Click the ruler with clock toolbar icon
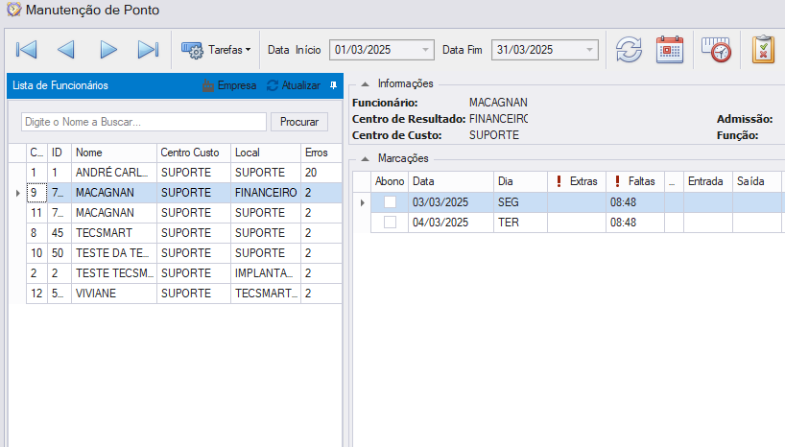The height and width of the screenshot is (447, 785). pos(716,50)
